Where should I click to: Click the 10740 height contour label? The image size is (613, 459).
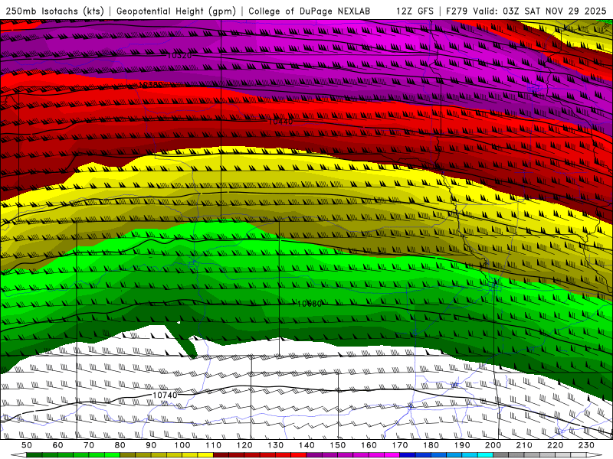[x=165, y=395]
